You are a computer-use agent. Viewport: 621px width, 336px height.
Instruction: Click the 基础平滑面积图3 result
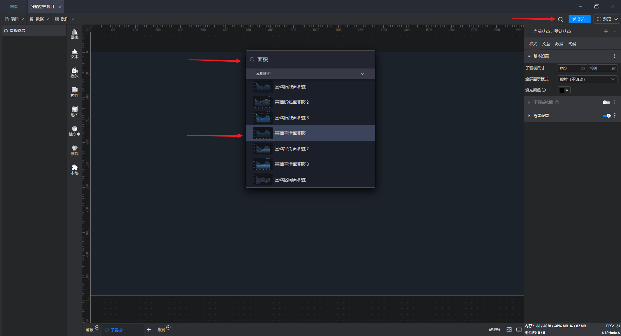coord(310,164)
